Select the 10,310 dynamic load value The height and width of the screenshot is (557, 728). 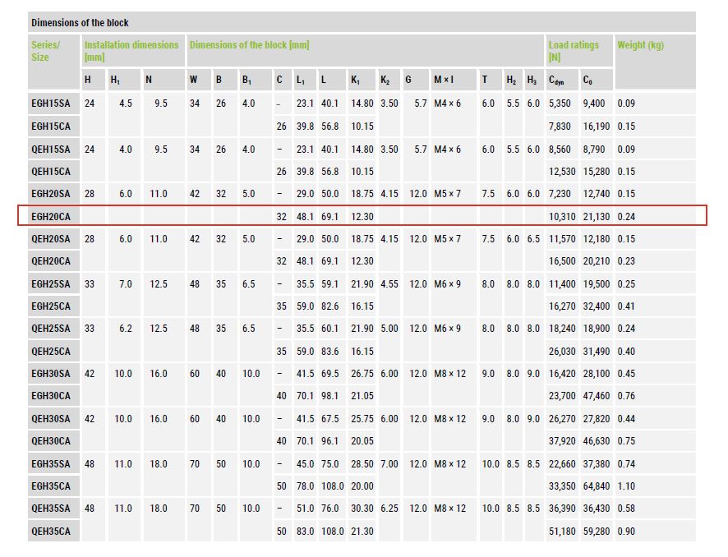563,216
